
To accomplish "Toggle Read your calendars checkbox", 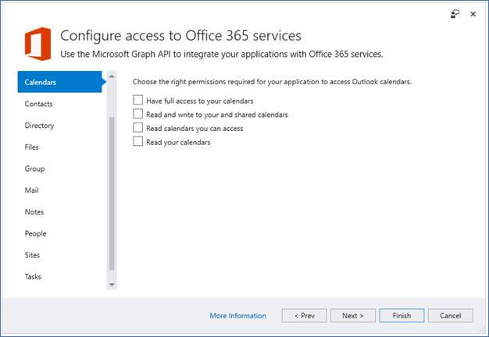I will (x=137, y=141).
